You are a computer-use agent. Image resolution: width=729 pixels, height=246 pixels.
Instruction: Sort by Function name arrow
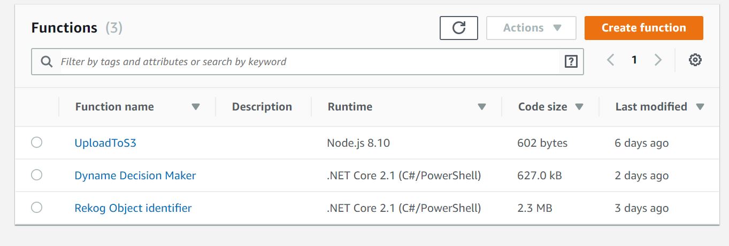pyautogui.click(x=196, y=107)
